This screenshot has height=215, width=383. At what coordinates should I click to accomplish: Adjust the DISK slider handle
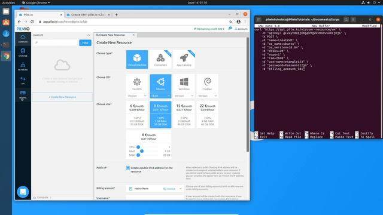[x=138, y=155]
